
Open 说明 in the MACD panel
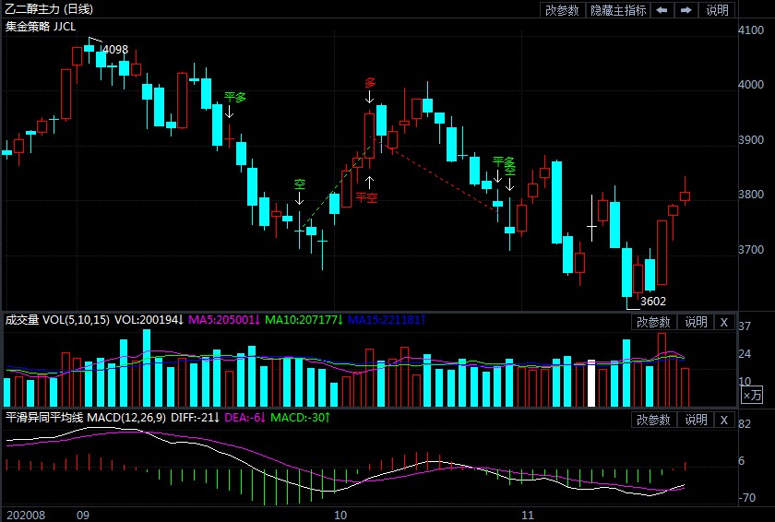(x=696, y=420)
